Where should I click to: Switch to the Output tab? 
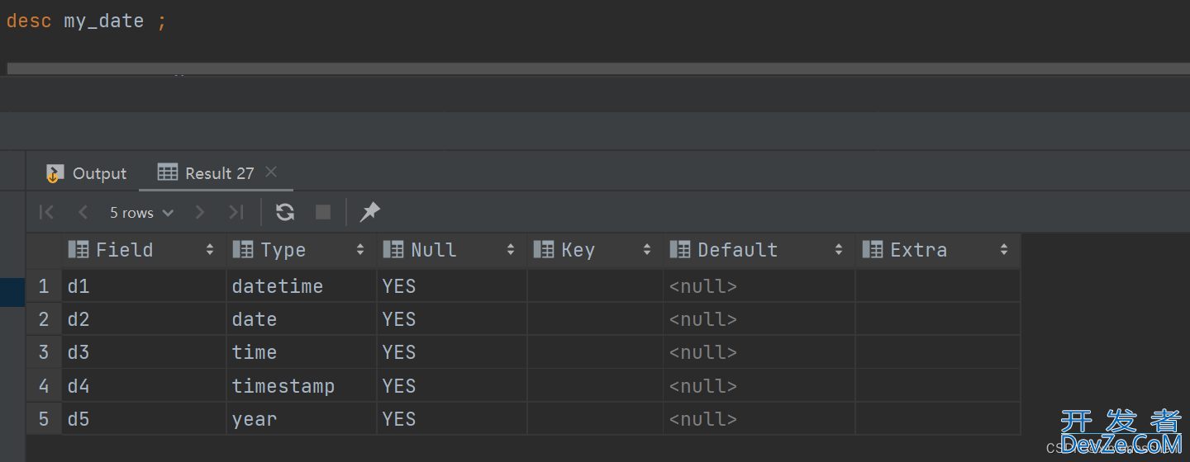tap(87, 173)
